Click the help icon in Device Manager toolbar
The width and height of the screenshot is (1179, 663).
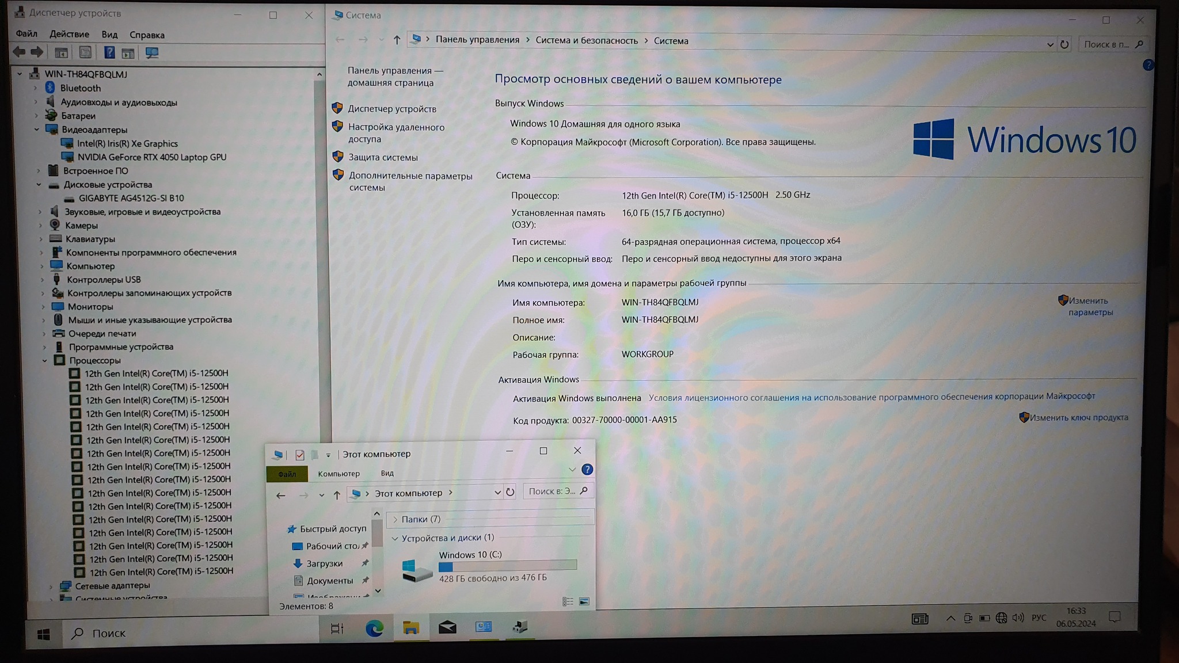coord(109,53)
